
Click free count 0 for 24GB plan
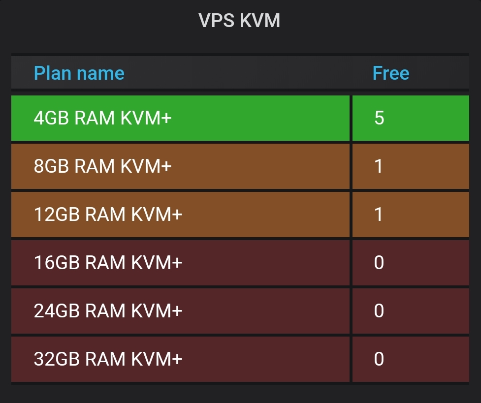click(379, 311)
